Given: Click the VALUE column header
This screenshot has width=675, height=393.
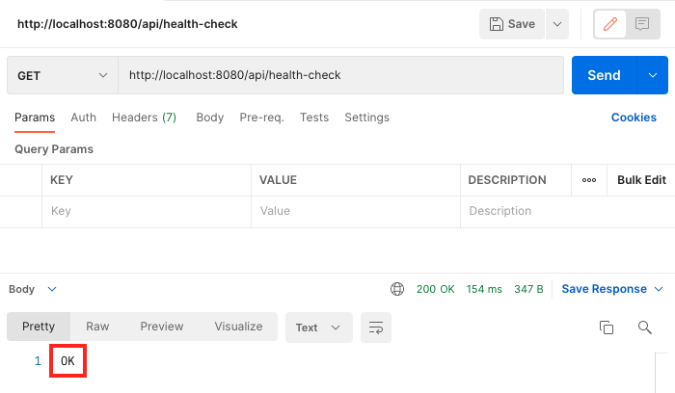Looking at the screenshot, I should (x=278, y=180).
